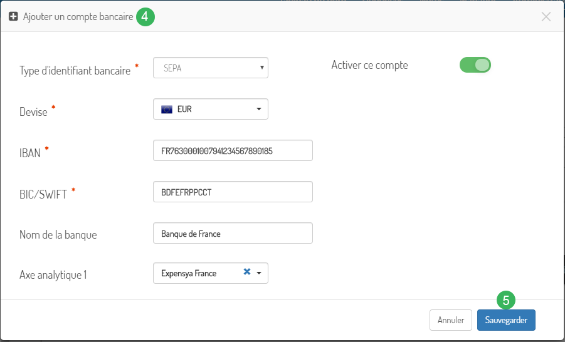Click the green step 4 badge
565x342 pixels.
coord(145,16)
